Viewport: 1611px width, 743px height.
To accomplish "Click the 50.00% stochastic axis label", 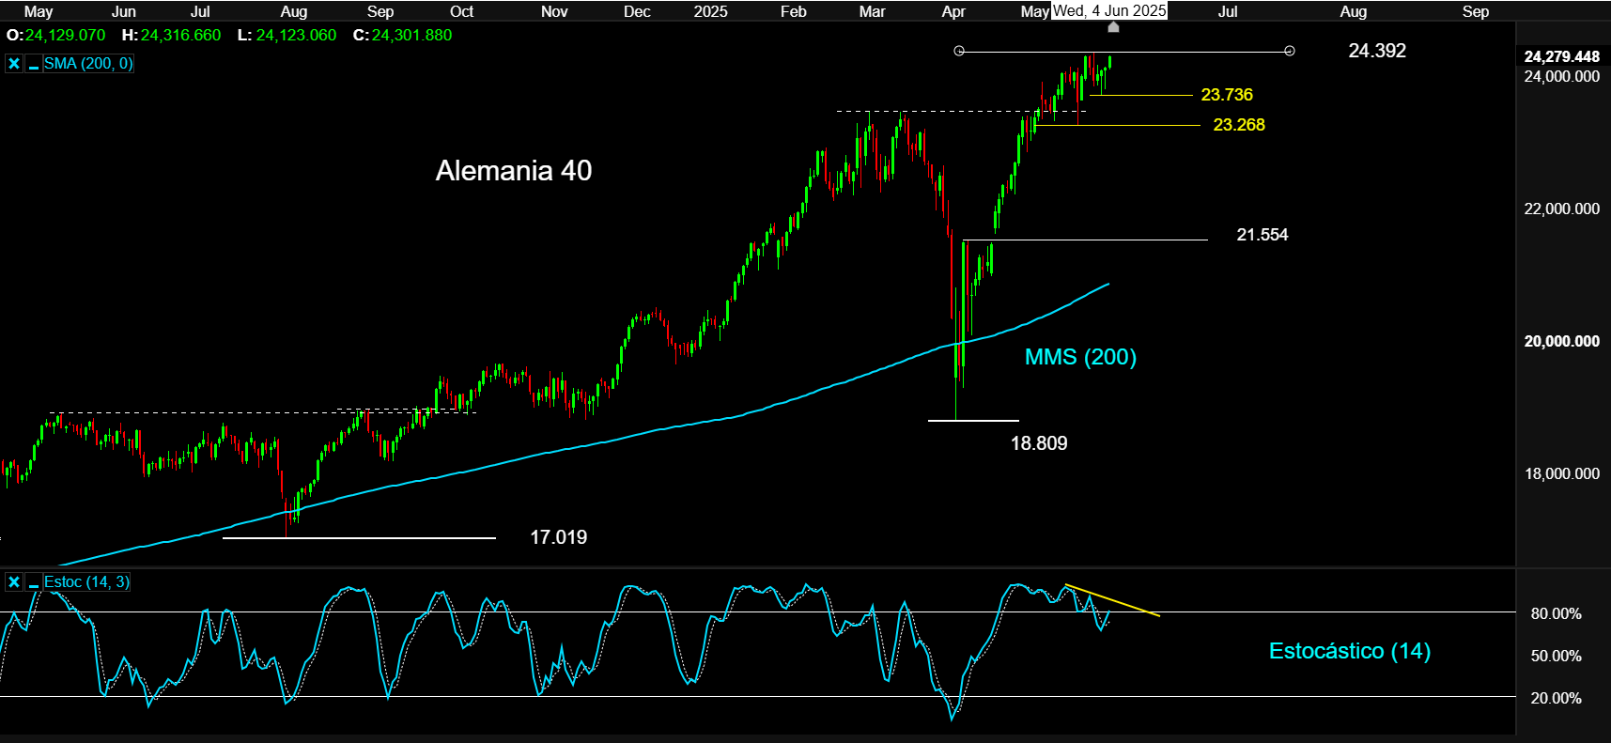I will coord(1557,656).
